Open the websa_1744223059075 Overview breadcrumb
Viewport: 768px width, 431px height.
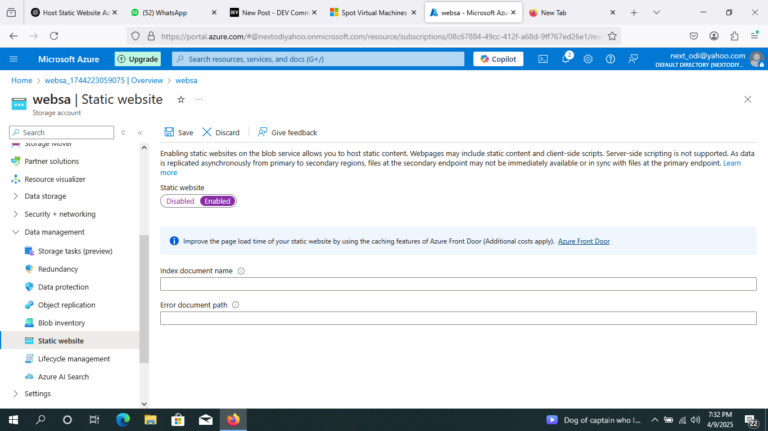click(104, 80)
